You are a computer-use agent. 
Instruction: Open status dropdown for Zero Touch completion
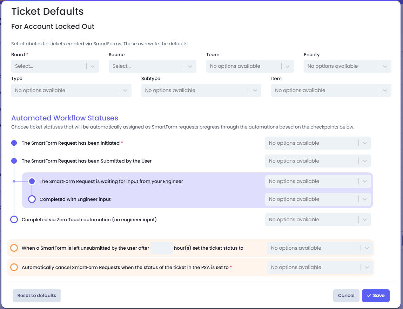pos(318,219)
